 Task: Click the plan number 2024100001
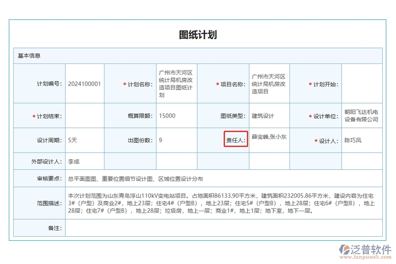pos(84,84)
